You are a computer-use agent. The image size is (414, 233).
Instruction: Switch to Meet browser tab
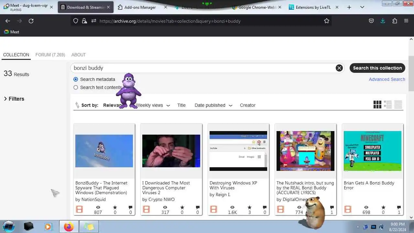tap(26, 7)
